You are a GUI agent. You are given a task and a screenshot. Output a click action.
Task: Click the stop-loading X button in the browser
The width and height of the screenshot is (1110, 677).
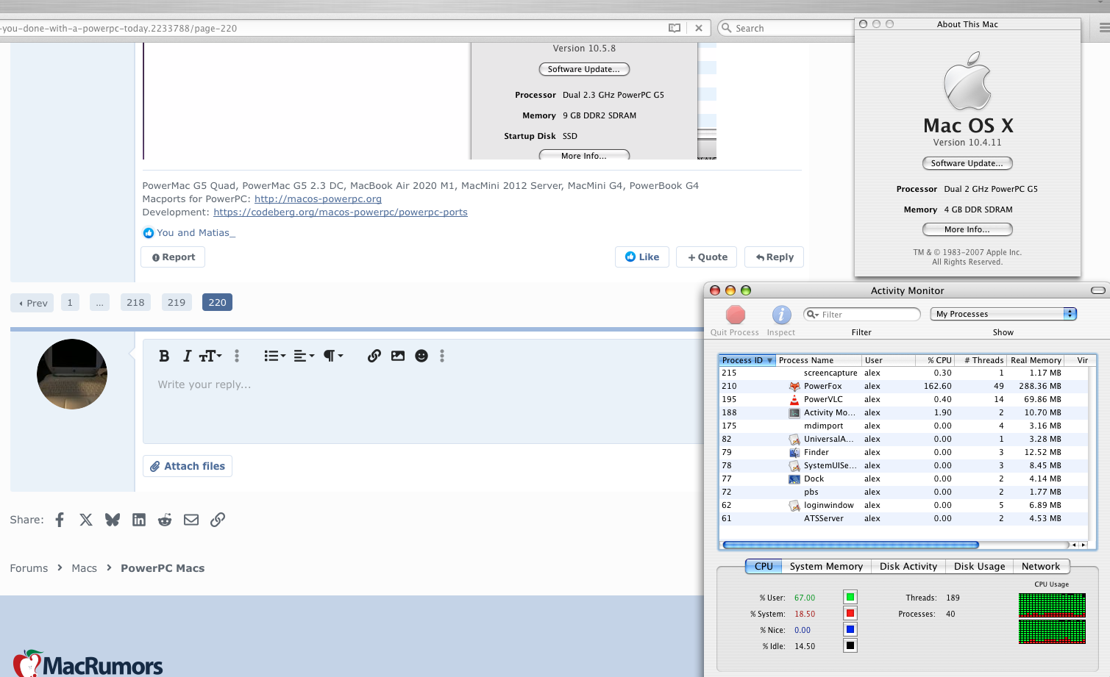699,28
